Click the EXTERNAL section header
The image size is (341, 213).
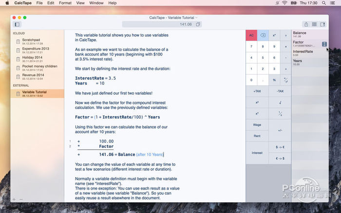[21, 85]
